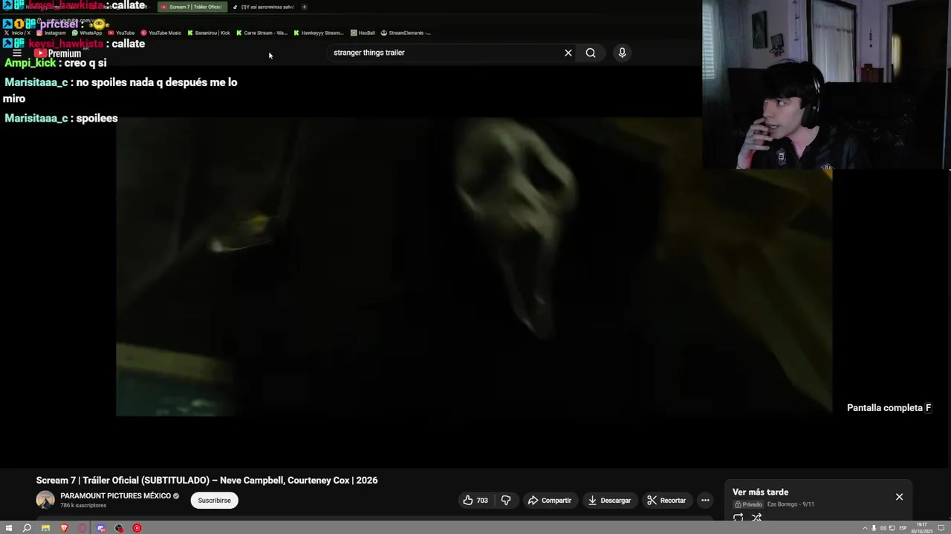Open Discord icon in the taskbar

pos(100,528)
